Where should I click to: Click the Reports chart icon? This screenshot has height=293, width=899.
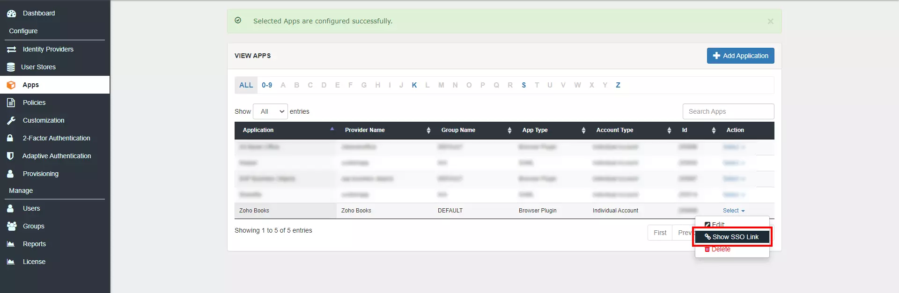(11, 244)
